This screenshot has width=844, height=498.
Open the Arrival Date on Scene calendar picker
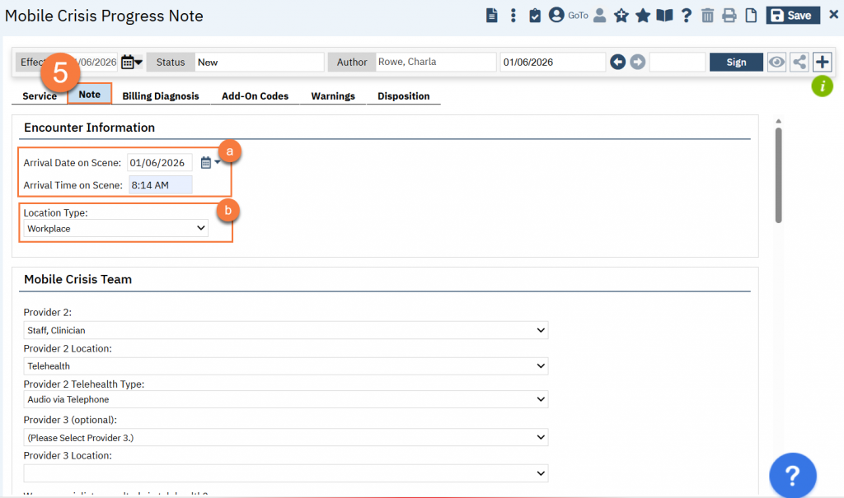[x=207, y=163]
